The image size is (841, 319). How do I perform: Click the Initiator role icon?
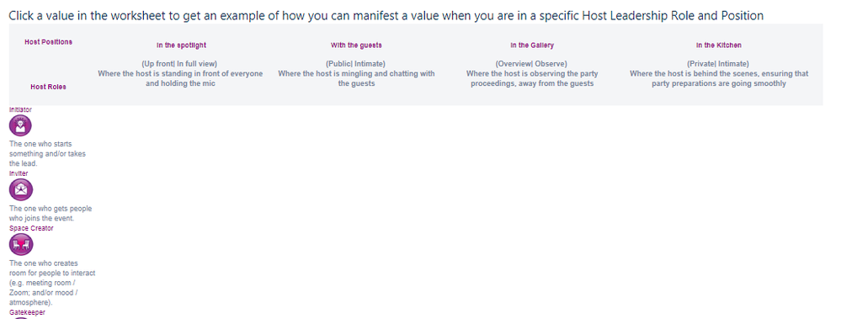pyautogui.click(x=20, y=126)
